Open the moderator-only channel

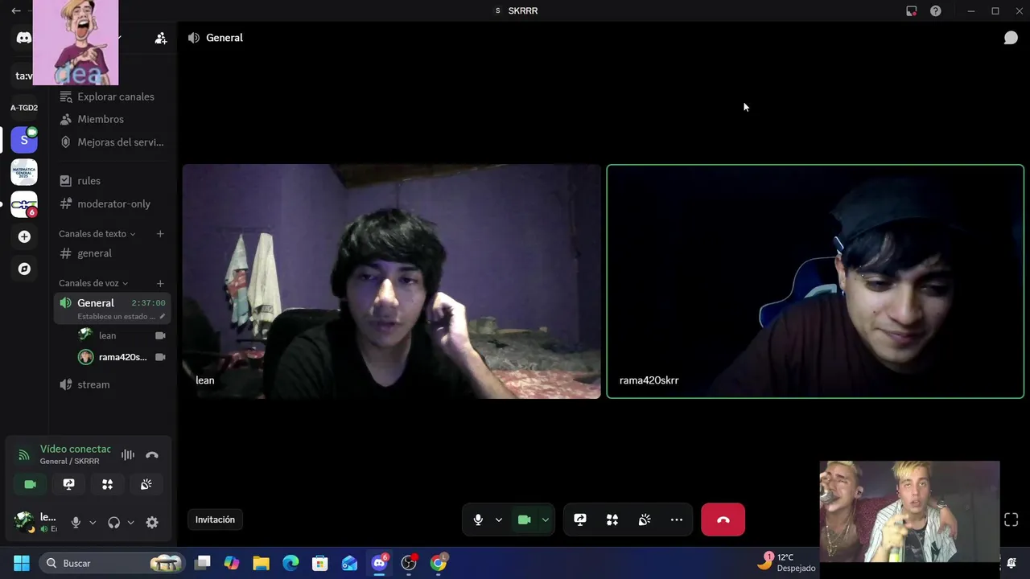coord(112,203)
